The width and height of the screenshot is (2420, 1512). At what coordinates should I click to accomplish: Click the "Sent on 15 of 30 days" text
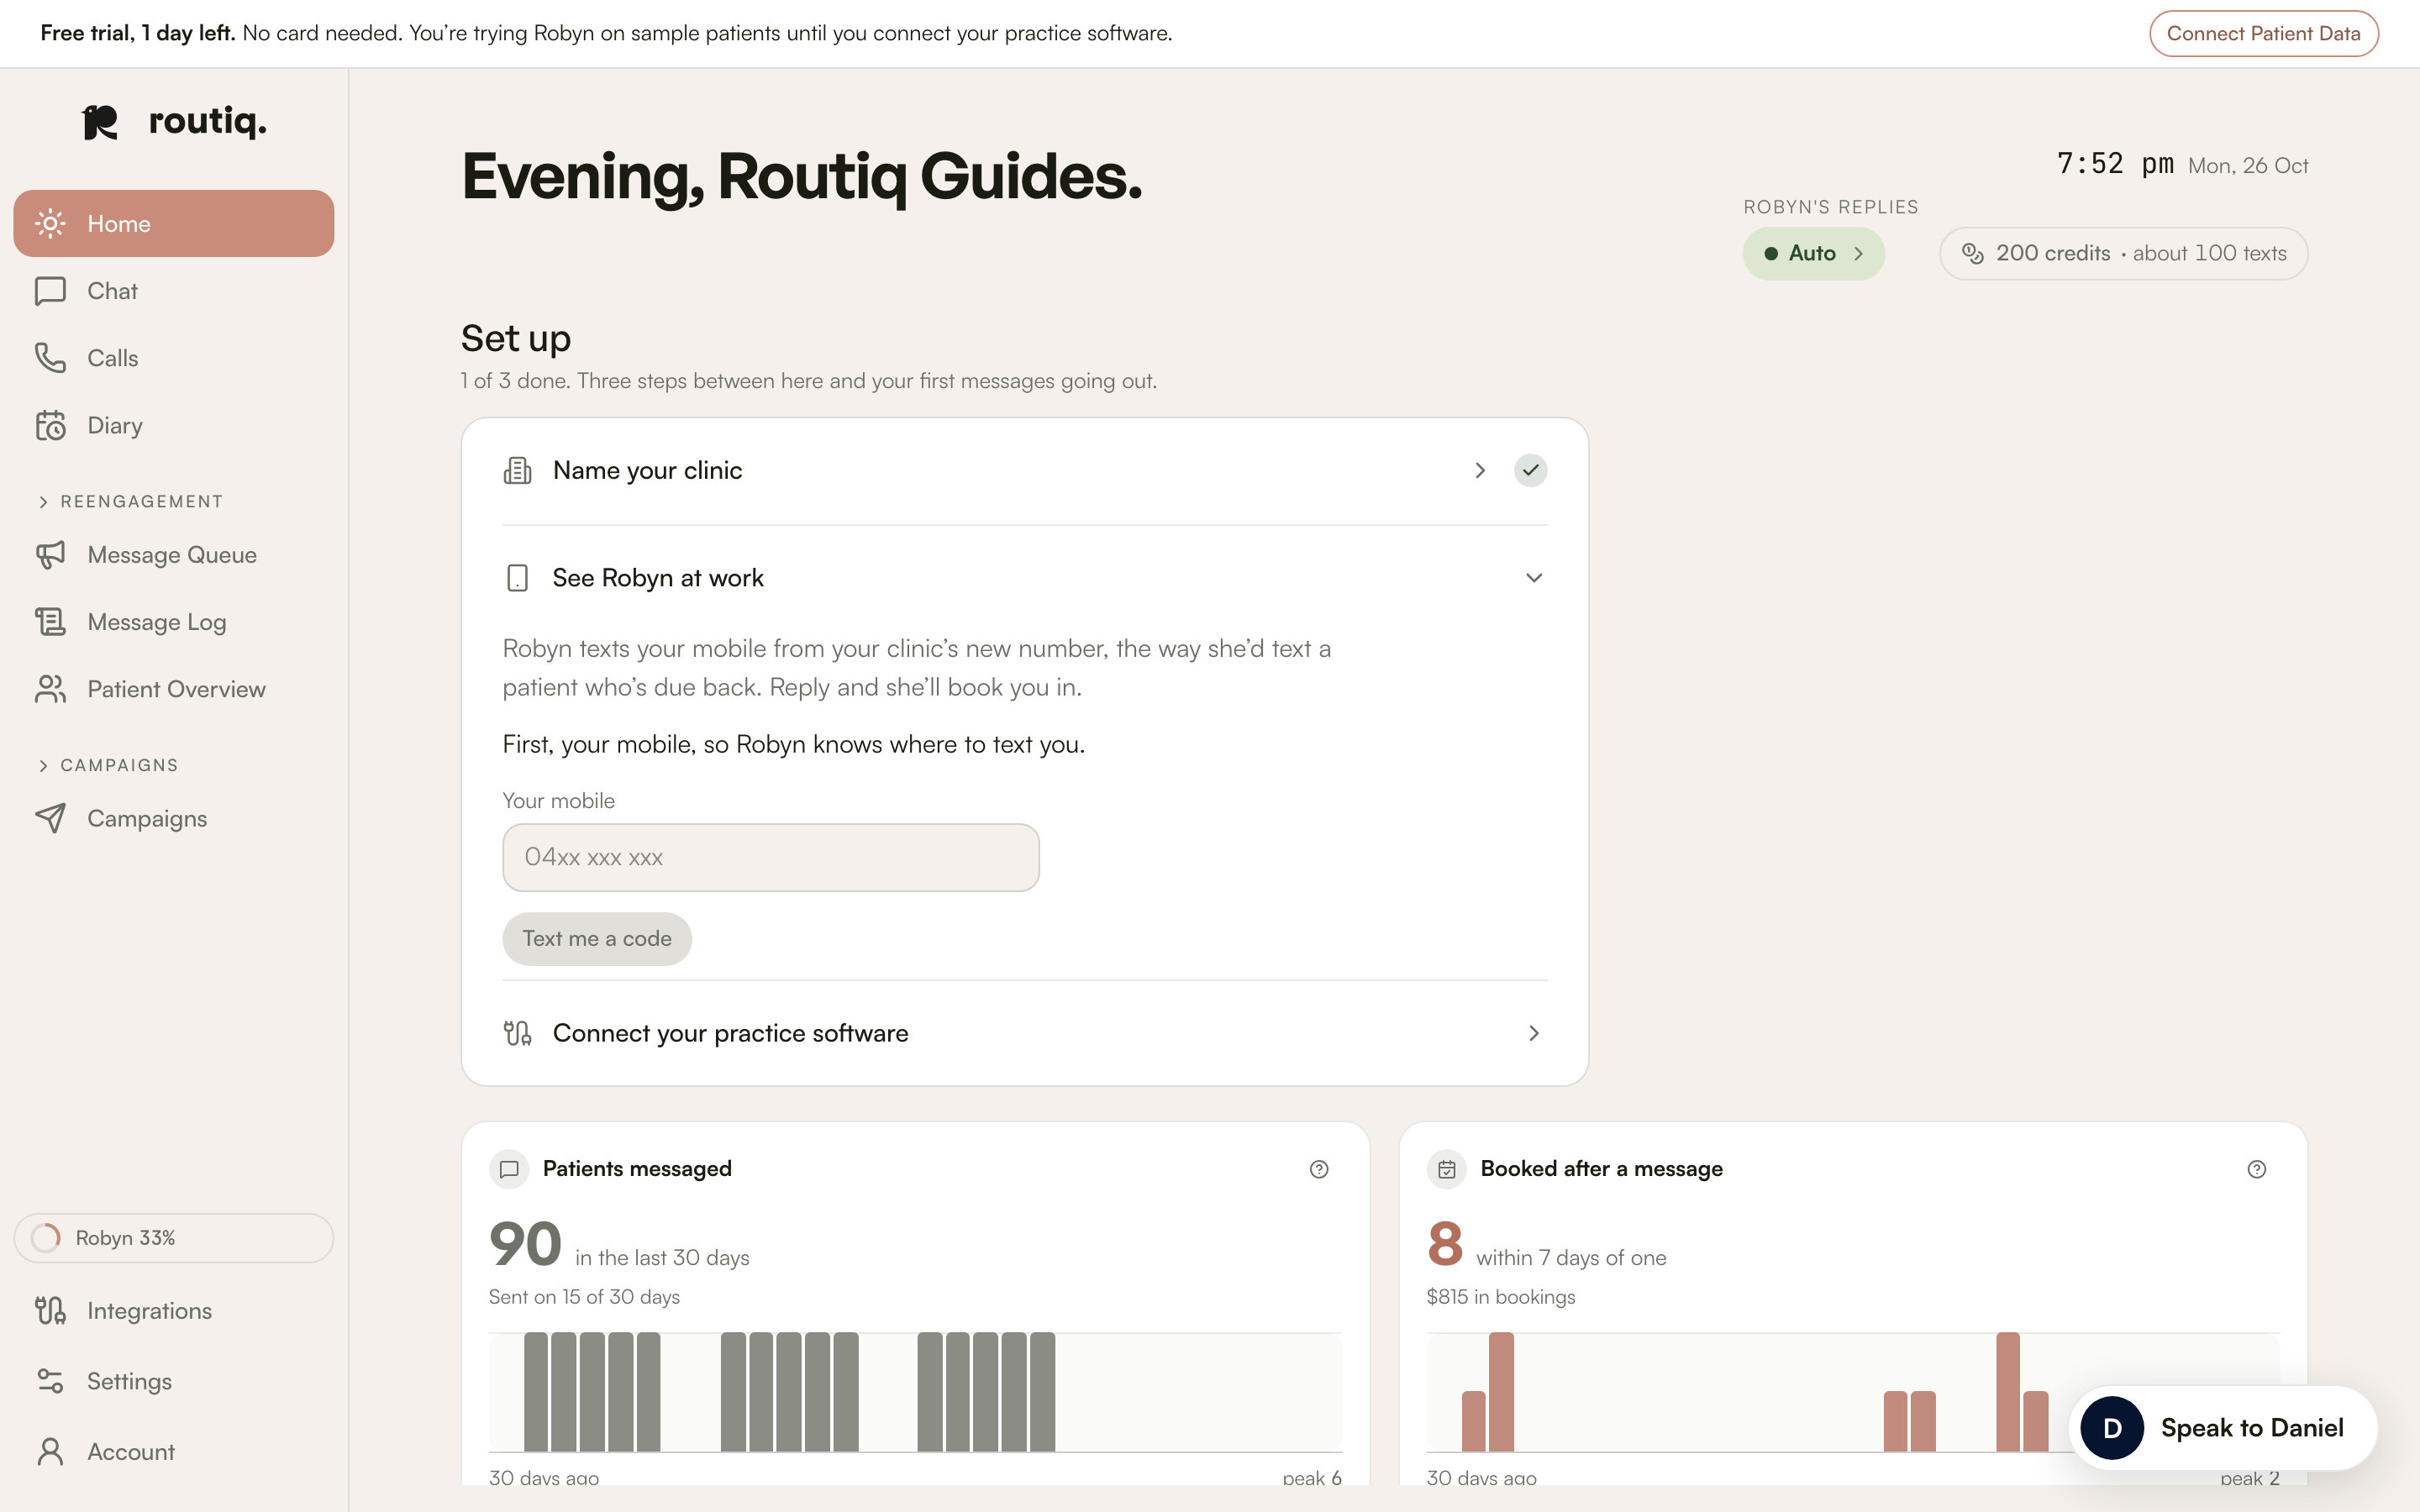coord(584,1297)
